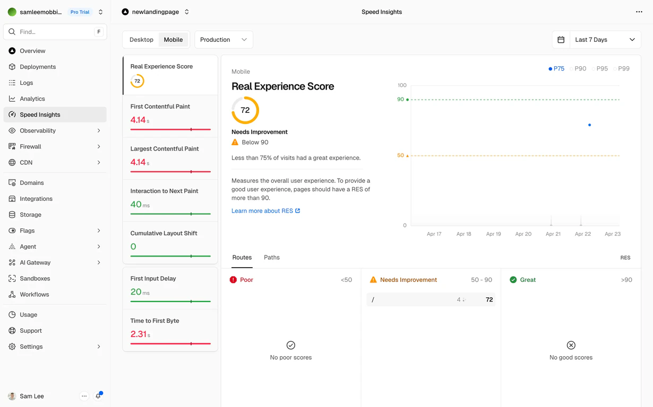The height and width of the screenshot is (407, 653).
Task: Open the Overview page icon
Action: coord(12,51)
